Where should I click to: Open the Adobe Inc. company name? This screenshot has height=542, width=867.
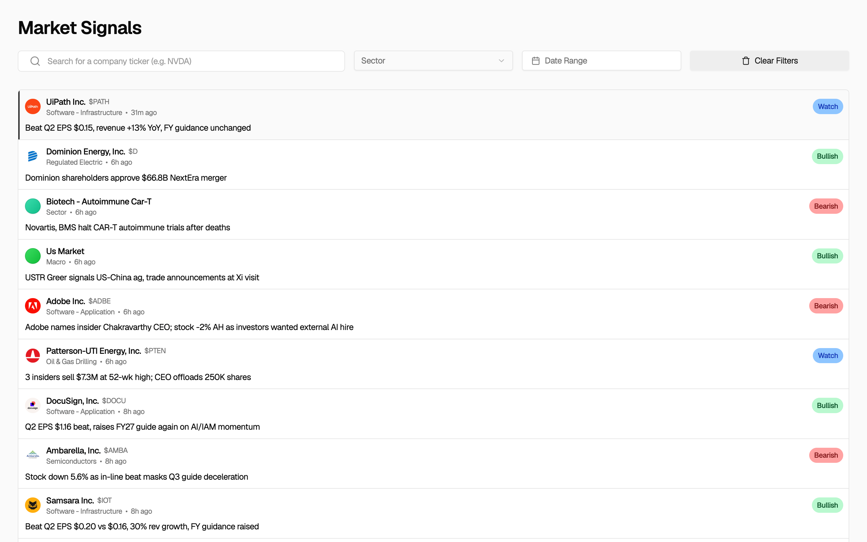(66, 301)
